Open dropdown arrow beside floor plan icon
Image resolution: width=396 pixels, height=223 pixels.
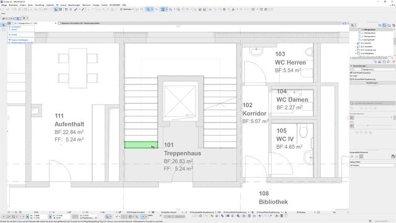(x=166, y=9)
